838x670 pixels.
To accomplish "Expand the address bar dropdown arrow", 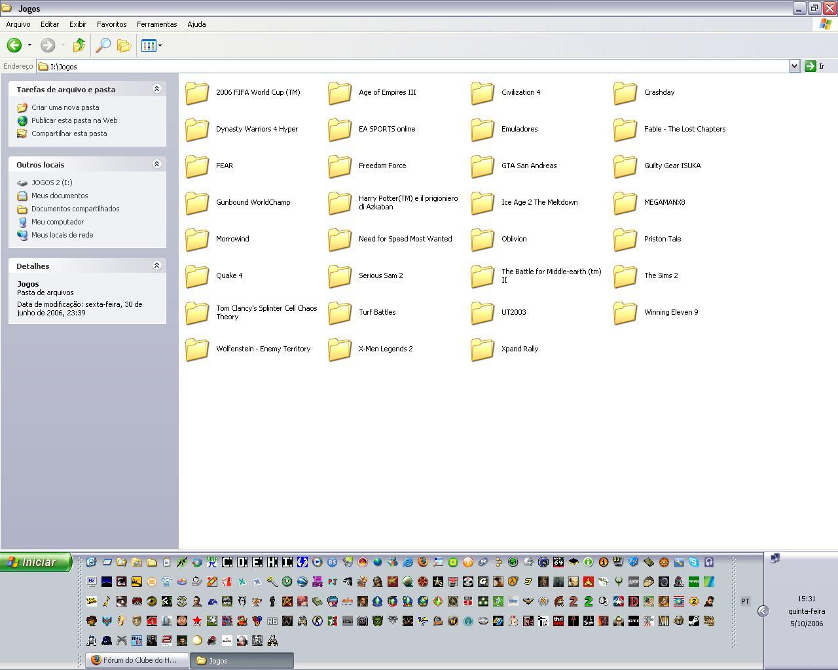I will pyautogui.click(x=794, y=66).
